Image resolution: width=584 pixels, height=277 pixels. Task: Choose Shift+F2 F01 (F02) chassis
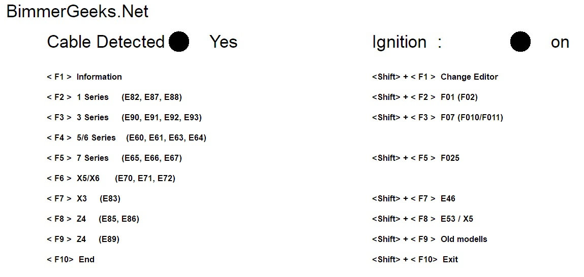click(x=424, y=97)
